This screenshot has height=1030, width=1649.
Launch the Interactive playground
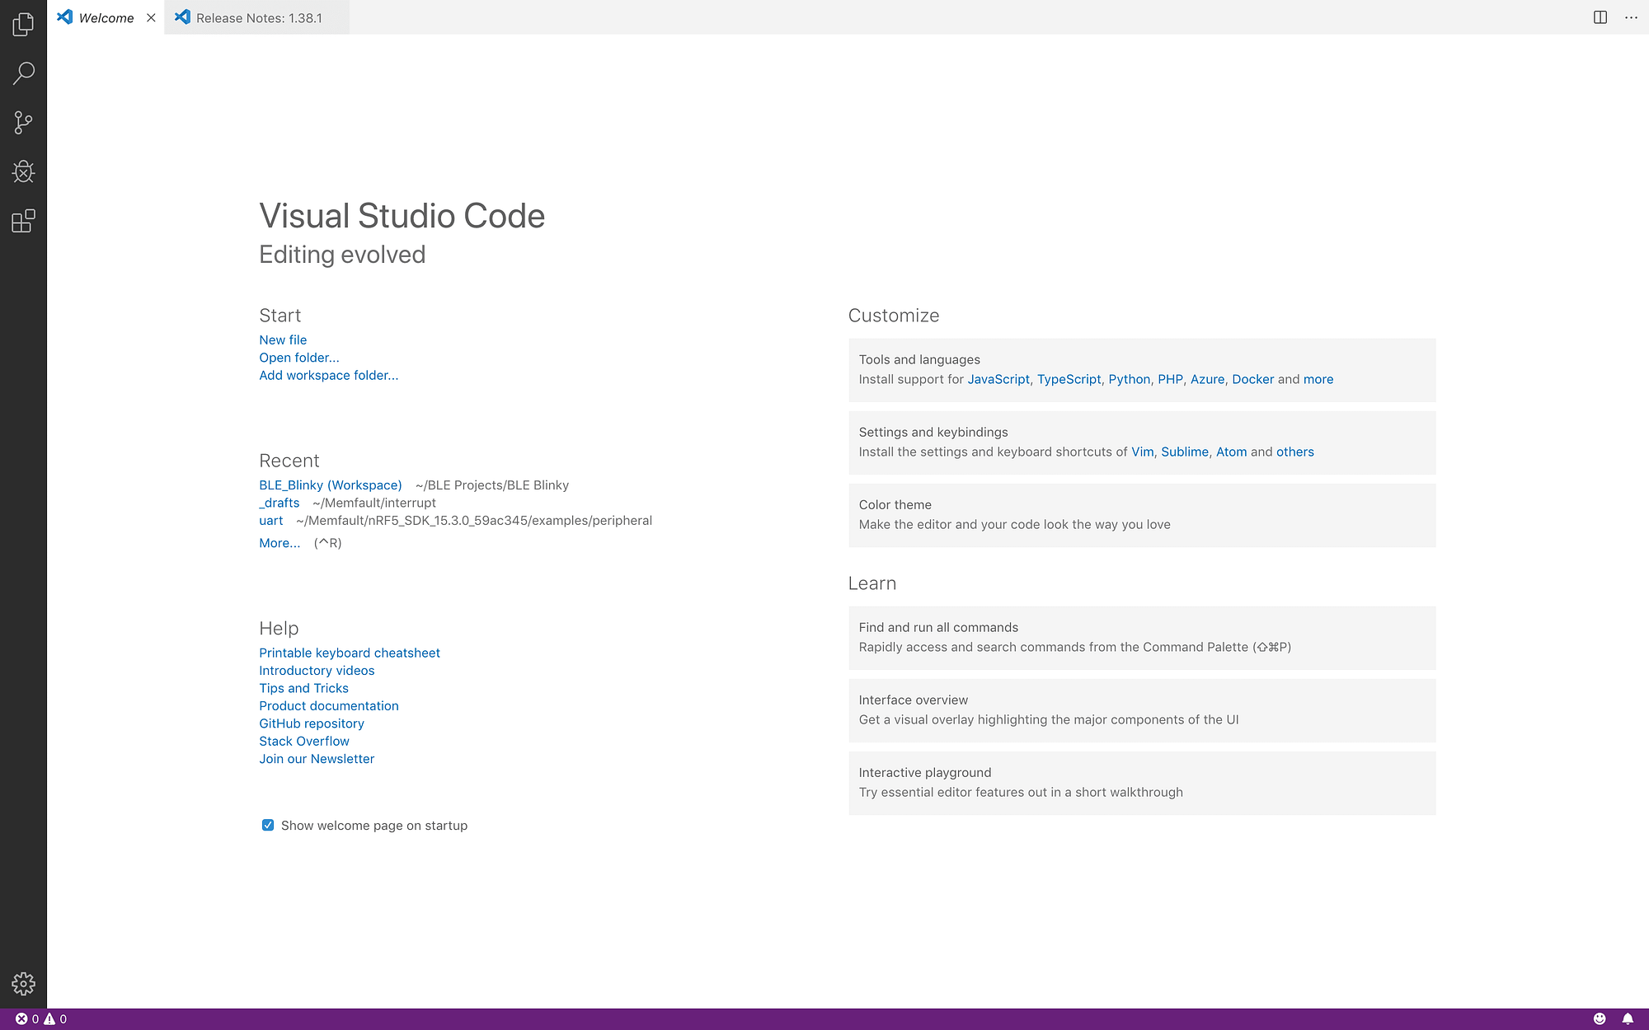click(x=1142, y=782)
